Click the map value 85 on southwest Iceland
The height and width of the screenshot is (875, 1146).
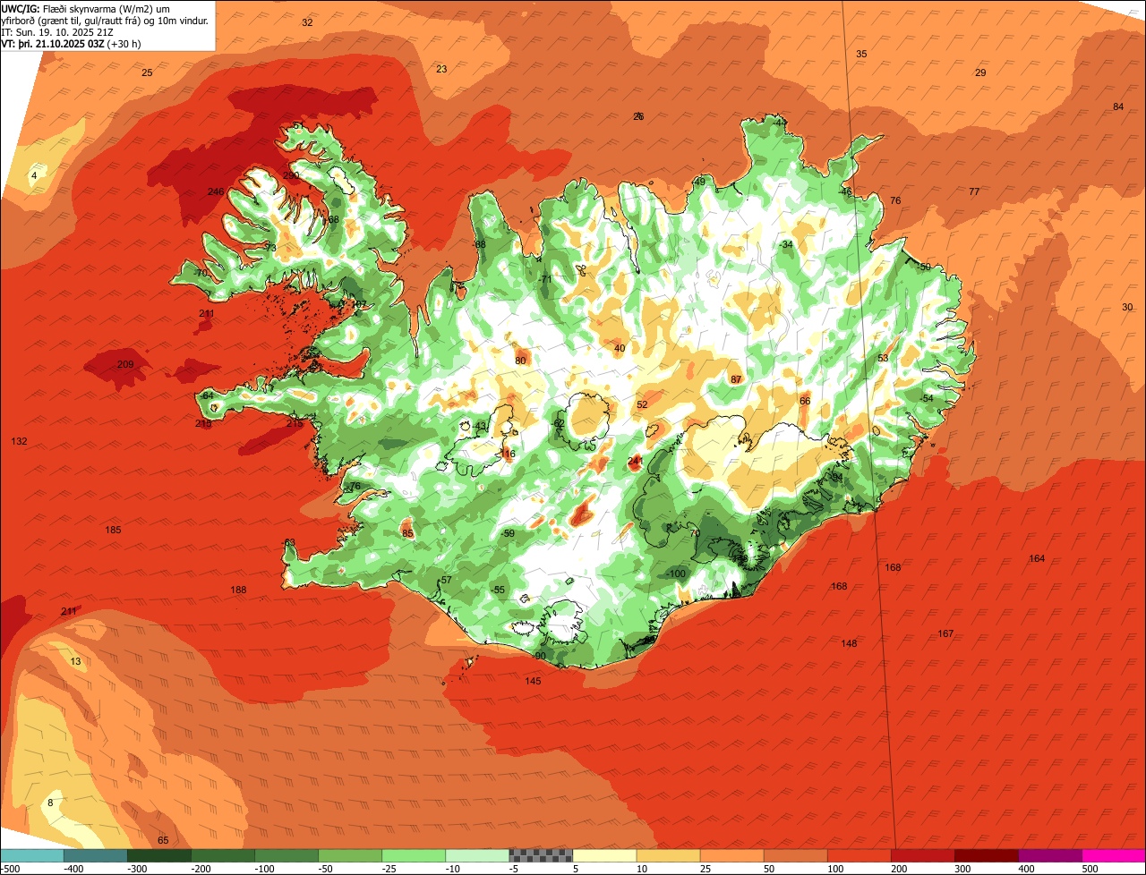(407, 533)
